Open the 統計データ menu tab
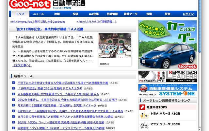Screen dimensions: 209x131 (x=131, y=14)
